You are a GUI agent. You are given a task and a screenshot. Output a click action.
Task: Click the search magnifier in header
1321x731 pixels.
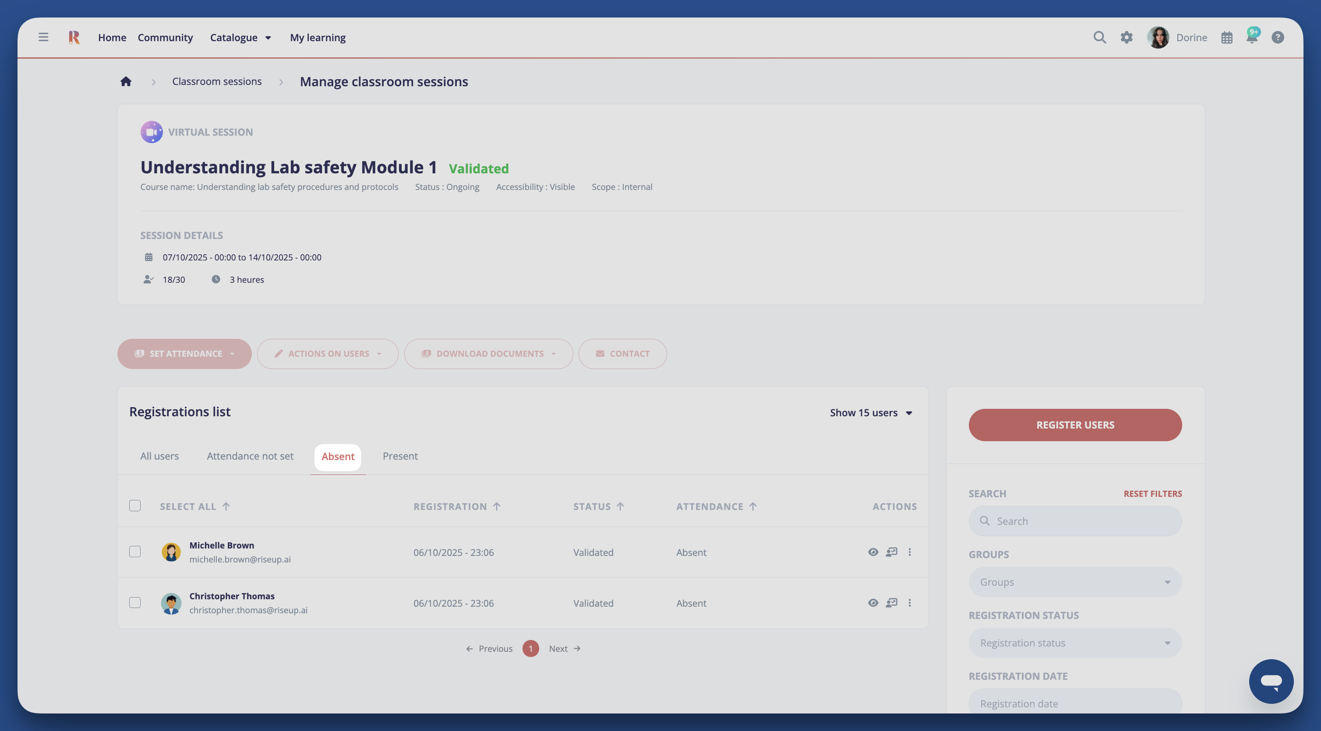(x=1099, y=37)
